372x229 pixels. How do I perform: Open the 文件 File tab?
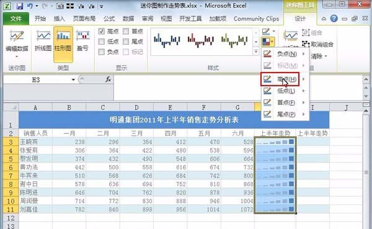click(16, 19)
